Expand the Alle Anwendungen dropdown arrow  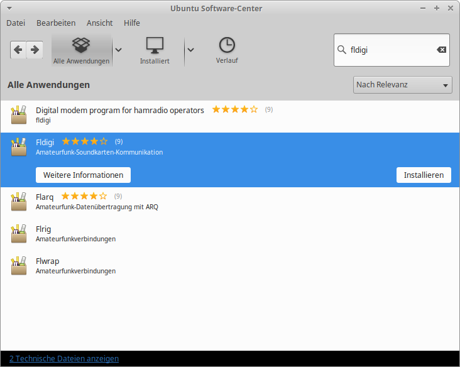click(x=118, y=50)
